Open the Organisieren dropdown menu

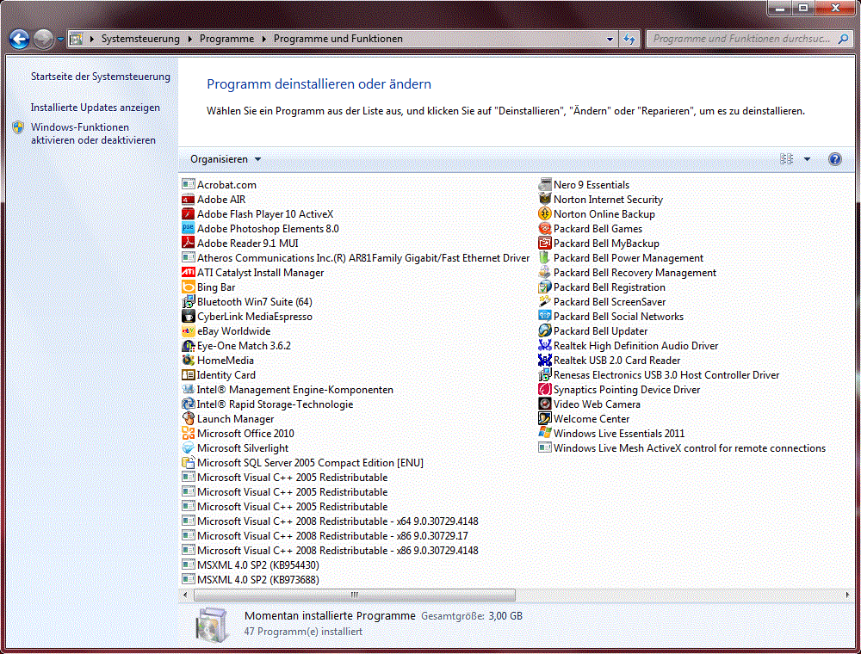click(x=225, y=159)
